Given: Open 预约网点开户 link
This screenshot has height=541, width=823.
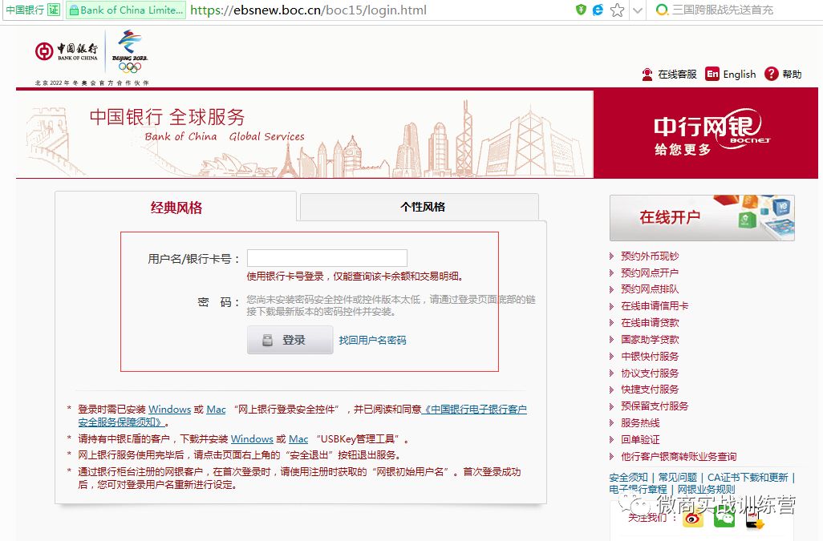Looking at the screenshot, I should pos(650,273).
